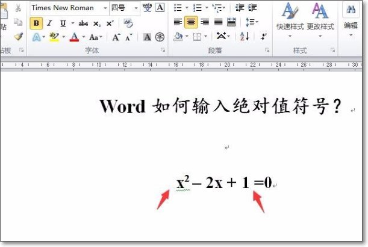Toggle Bold formatting
The image size is (368, 247).
(x=36, y=23)
